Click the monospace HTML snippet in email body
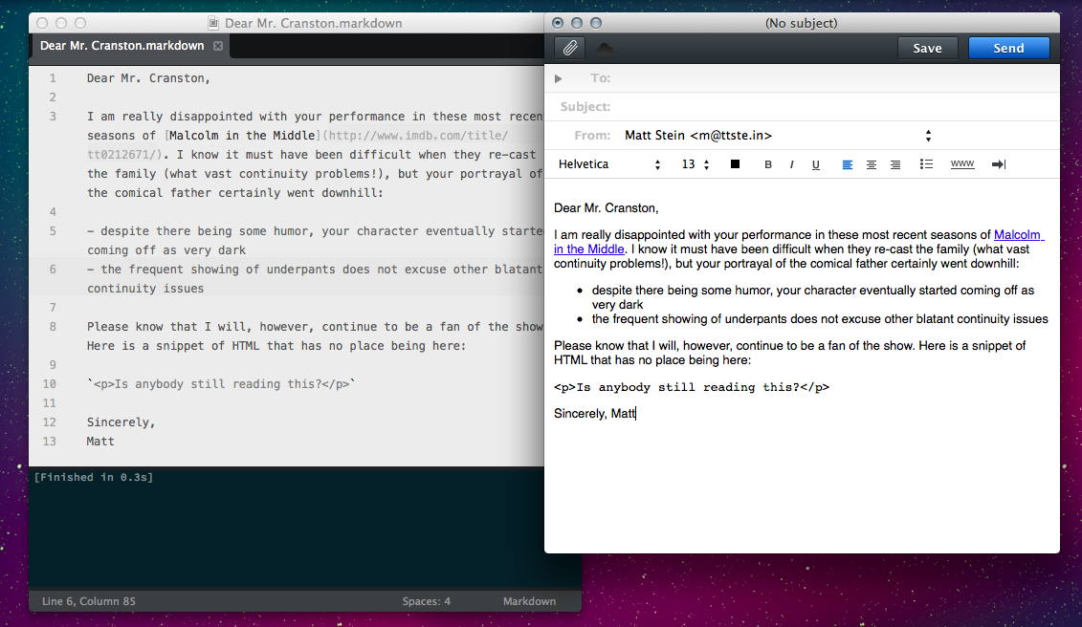The height and width of the screenshot is (627, 1082). (692, 387)
